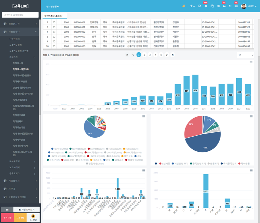This screenshot has width=260, height=223.
Task: Open 특허기술이전 in the sidebar
Action: tap(19, 127)
